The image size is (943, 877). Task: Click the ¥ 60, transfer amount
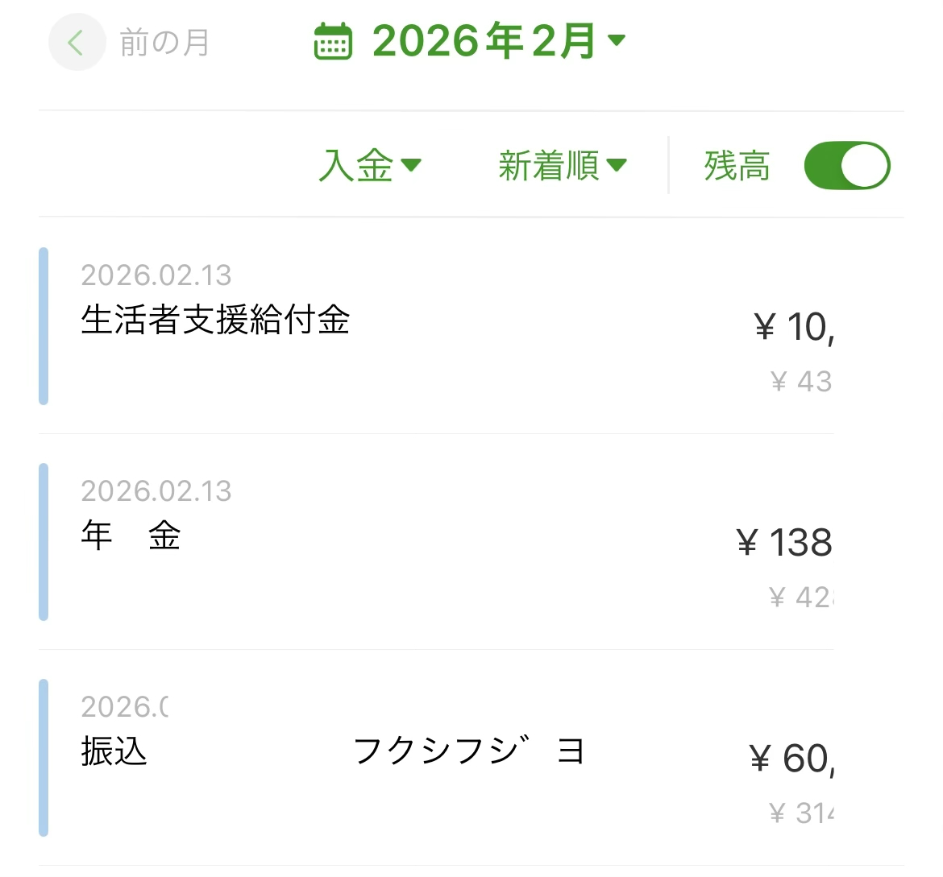coord(791,759)
